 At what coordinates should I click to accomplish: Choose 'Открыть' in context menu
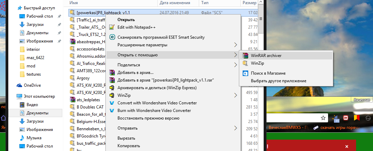tap(126, 20)
